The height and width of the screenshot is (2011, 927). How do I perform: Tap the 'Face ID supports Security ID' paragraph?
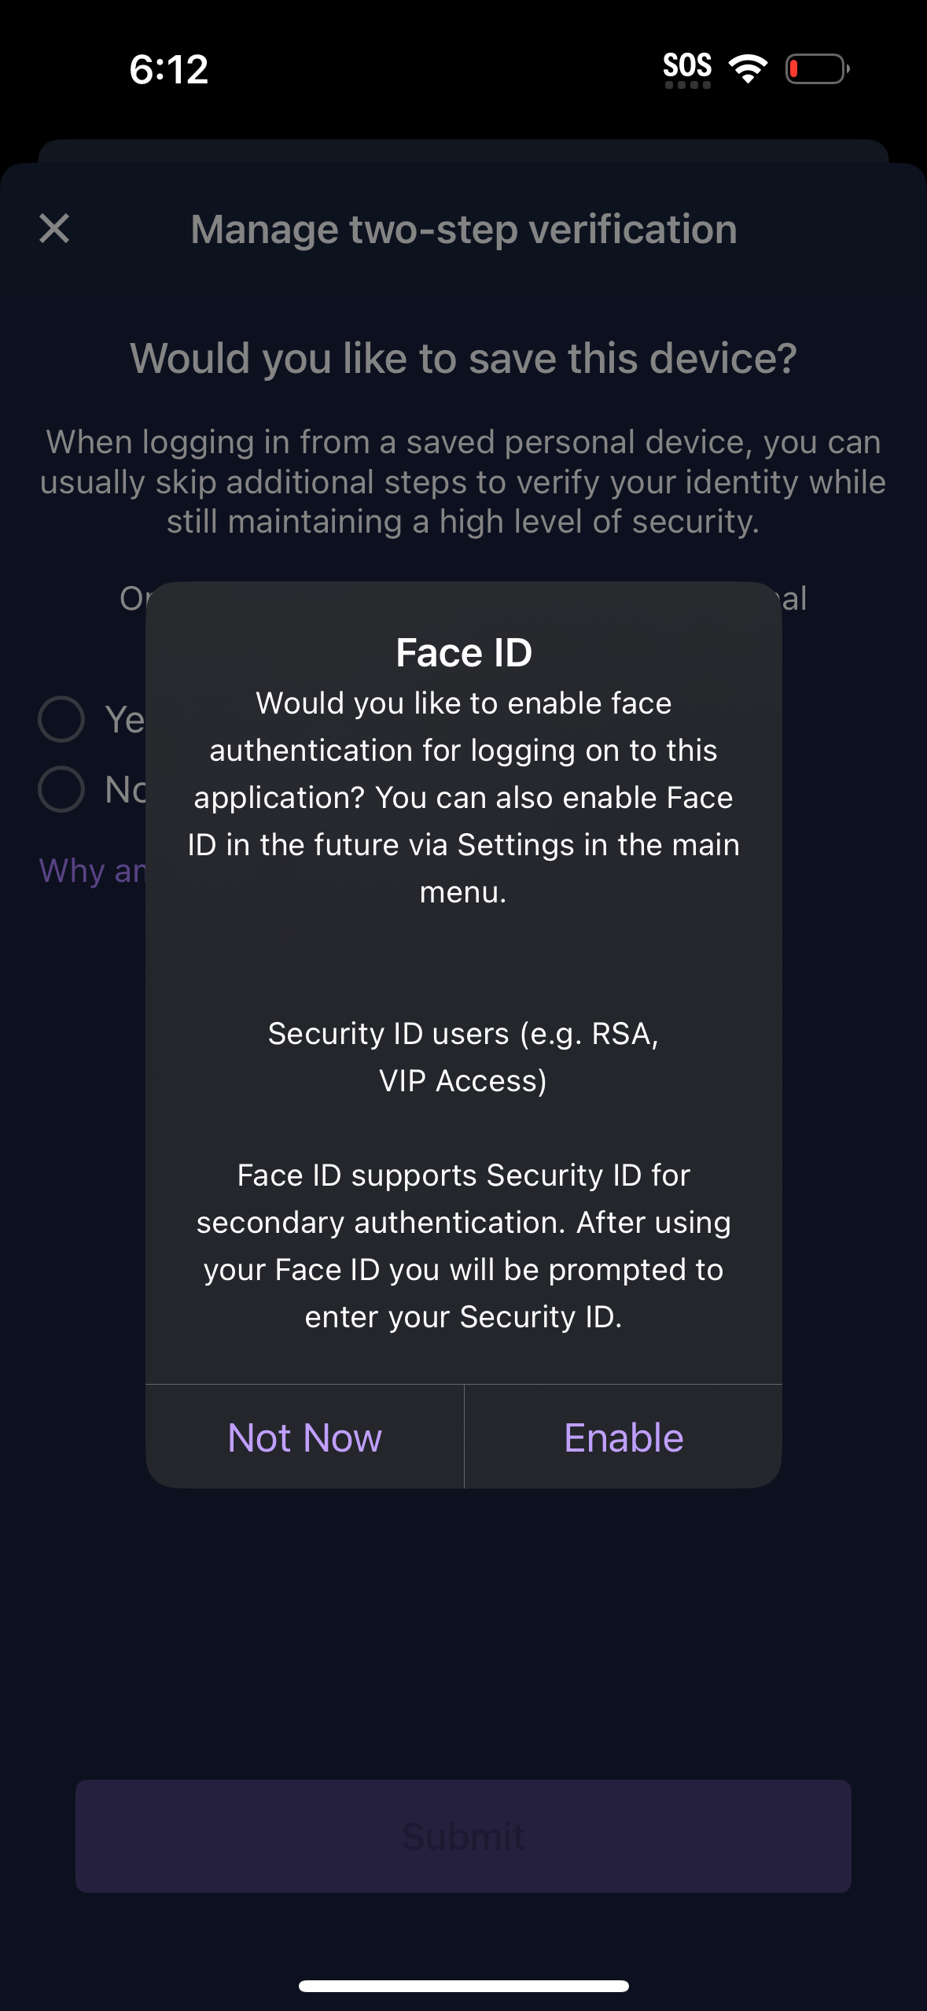coord(464,1245)
